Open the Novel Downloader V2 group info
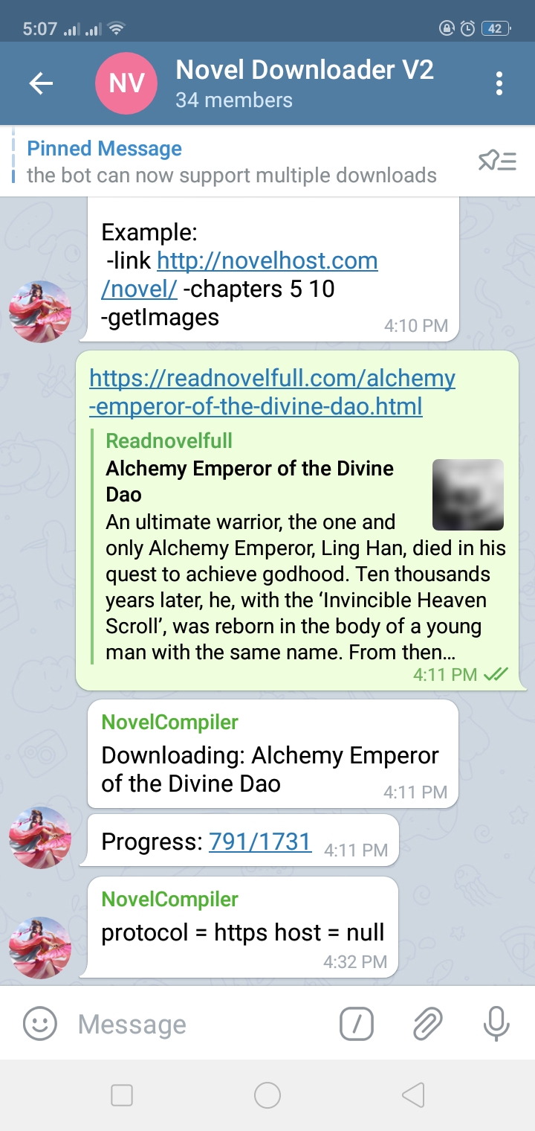Screen dimensions: 535x1131 305,83
